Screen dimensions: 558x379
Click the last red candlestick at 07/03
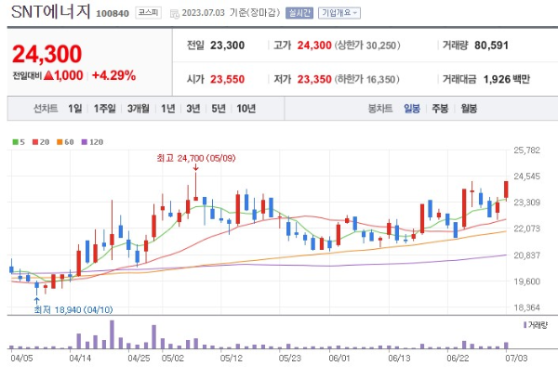pos(506,189)
